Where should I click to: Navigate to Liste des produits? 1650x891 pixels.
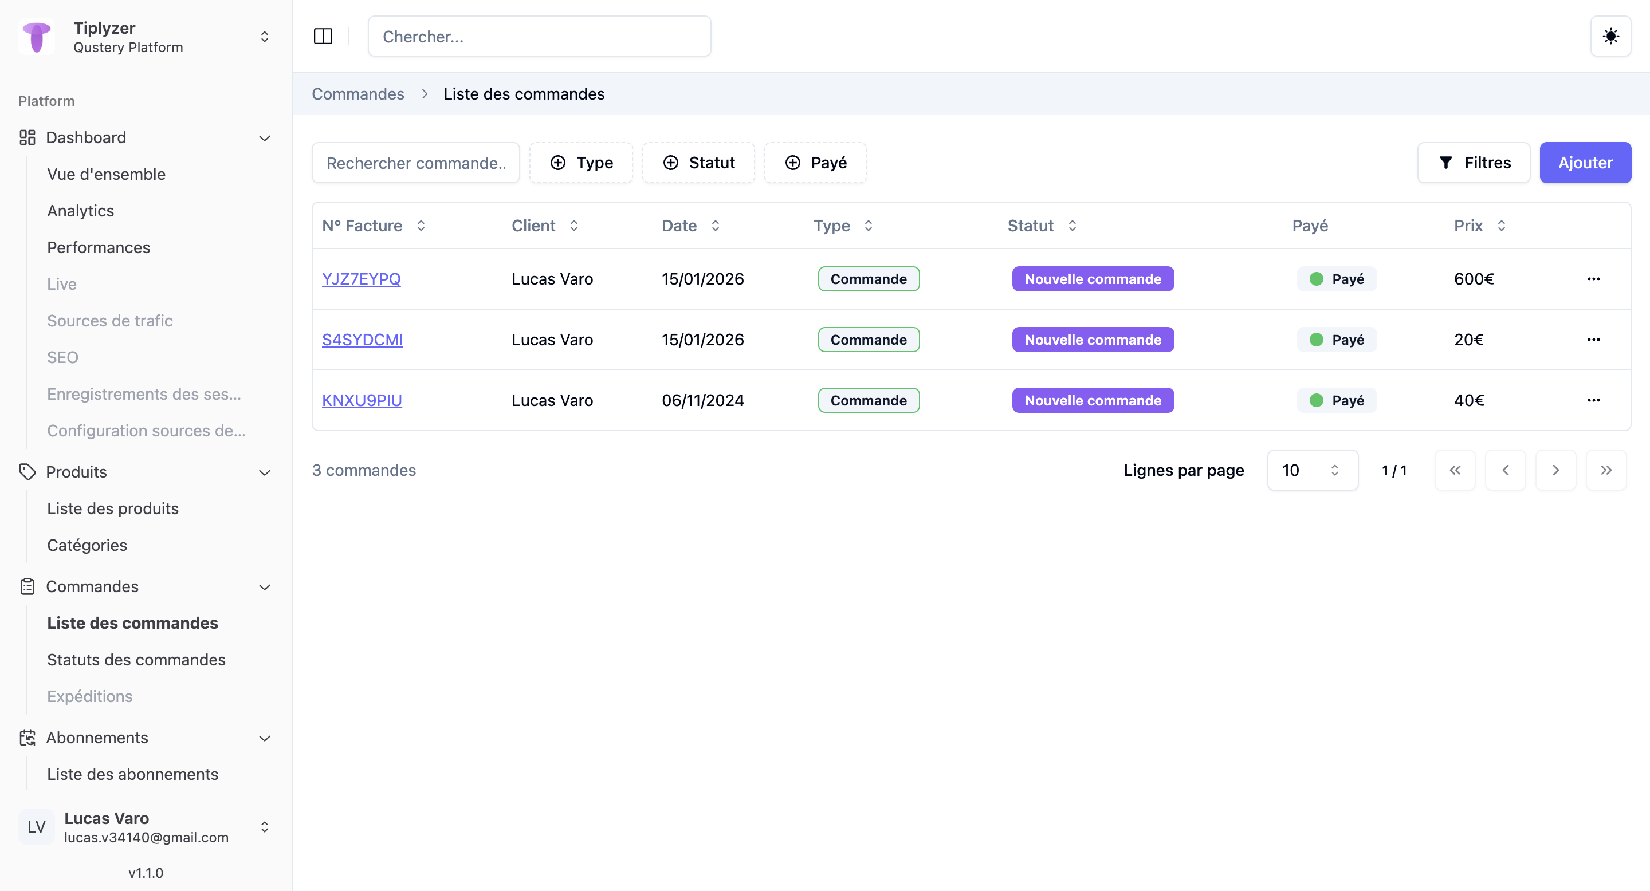pos(113,508)
